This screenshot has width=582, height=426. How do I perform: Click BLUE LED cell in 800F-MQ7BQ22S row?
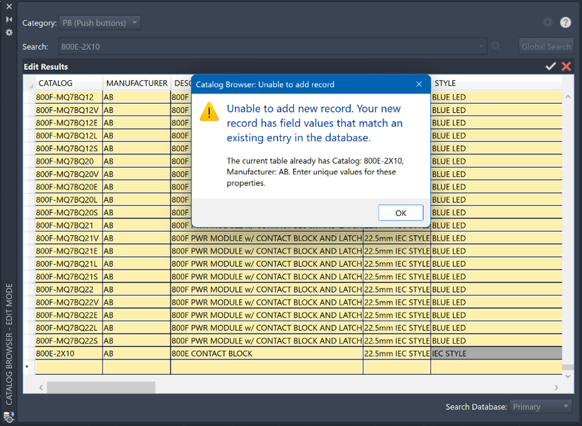(x=497, y=341)
